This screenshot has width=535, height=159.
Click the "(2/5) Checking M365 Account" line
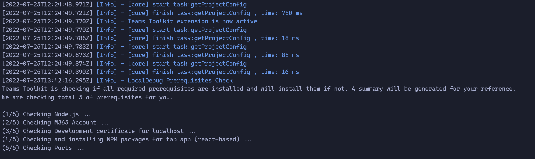[x=55, y=123]
